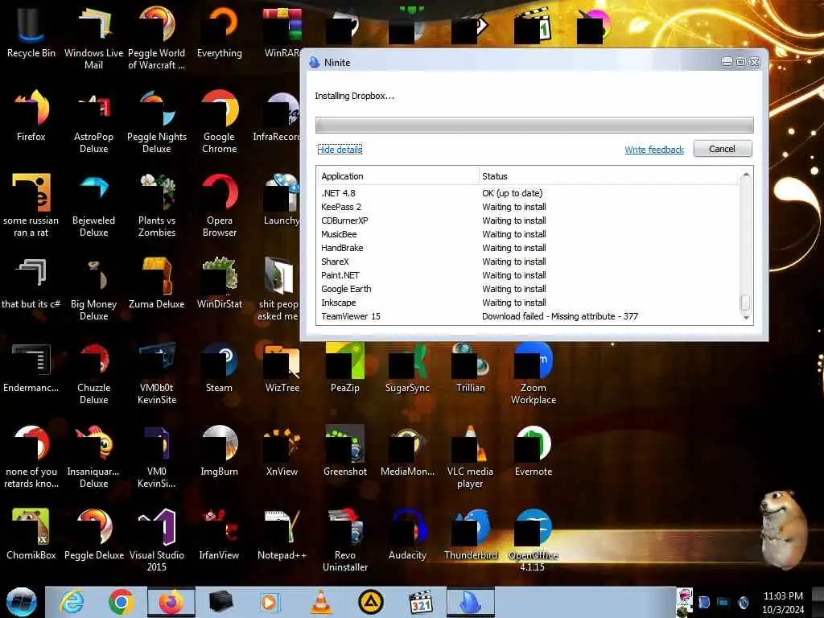Click the Ninite taskbar button
Viewport: 824px width, 618px height.
click(x=470, y=602)
